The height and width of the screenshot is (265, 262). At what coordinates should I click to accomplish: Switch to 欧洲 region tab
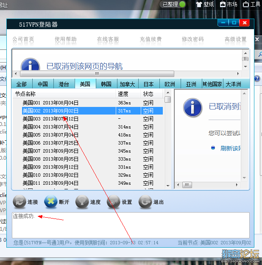click(x=170, y=84)
